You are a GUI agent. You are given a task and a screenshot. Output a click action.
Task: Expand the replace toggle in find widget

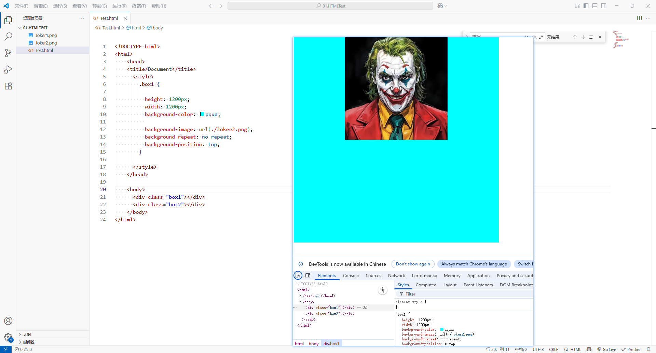[467, 37]
